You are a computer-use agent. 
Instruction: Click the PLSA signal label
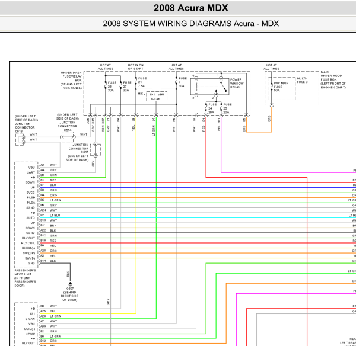(31, 203)
